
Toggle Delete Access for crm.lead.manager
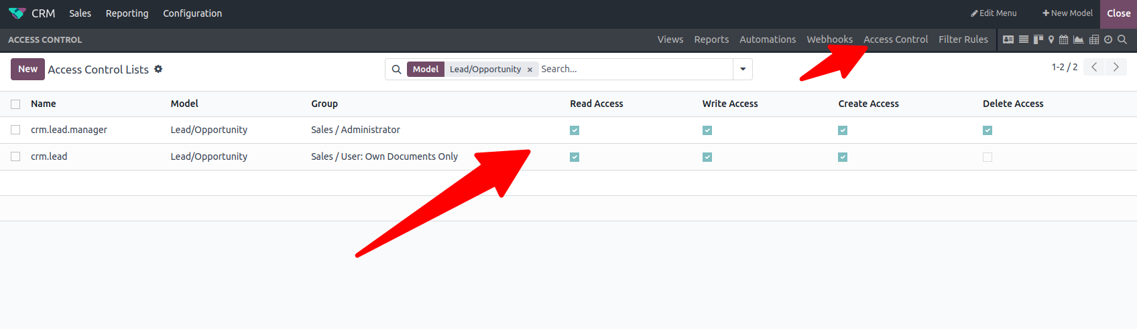(988, 130)
